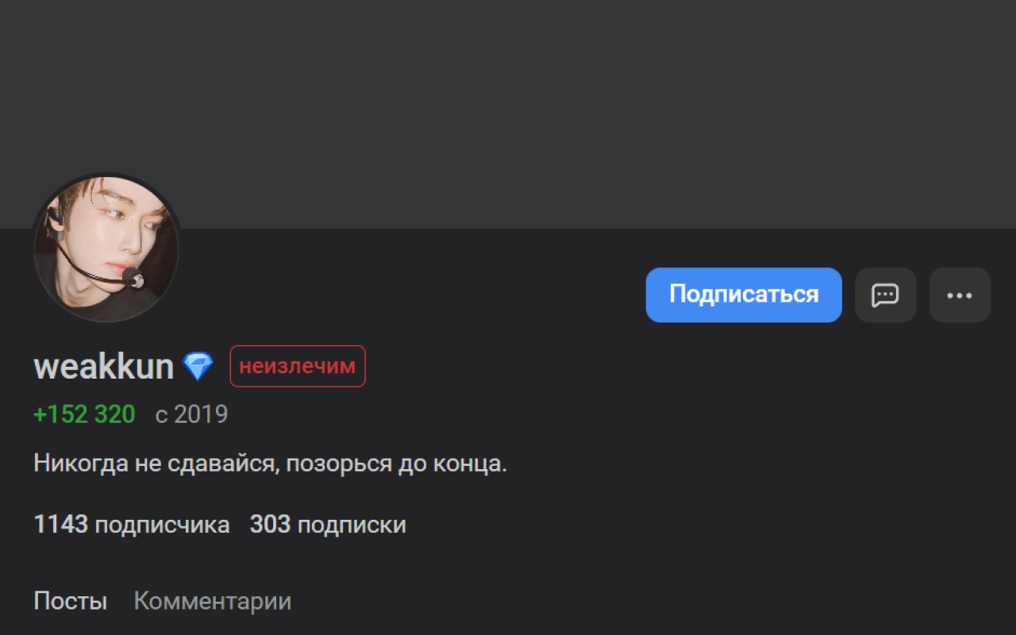Click the Подписаться subscribe button

click(744, 295)
